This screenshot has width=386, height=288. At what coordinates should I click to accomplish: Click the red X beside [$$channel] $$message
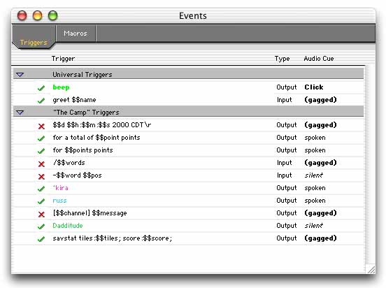(41, 214)
